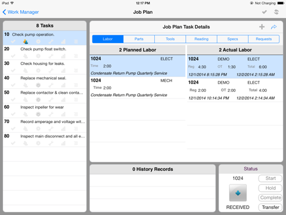Click the 2 Planned Labor header
This screenshot has height=215, width=286.
pos(138,50)
